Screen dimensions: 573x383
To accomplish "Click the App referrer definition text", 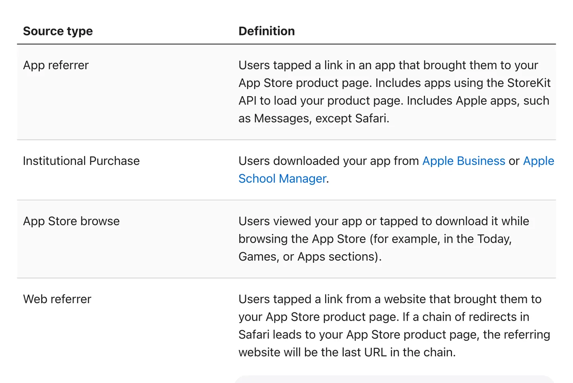I will coord(394,92).
